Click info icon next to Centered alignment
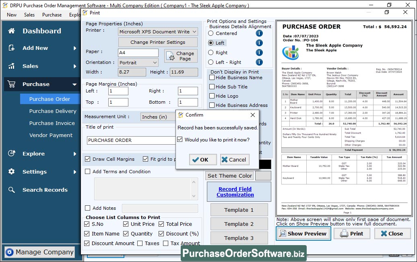The width and height of the screenshot is (417, 262). pos(259,33)
